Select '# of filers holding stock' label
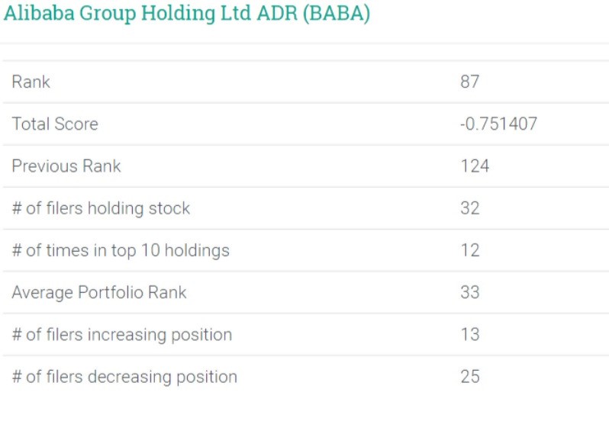The width and height of the screenshot is (609, 431). pyautogui.click(x=101, y=208)
